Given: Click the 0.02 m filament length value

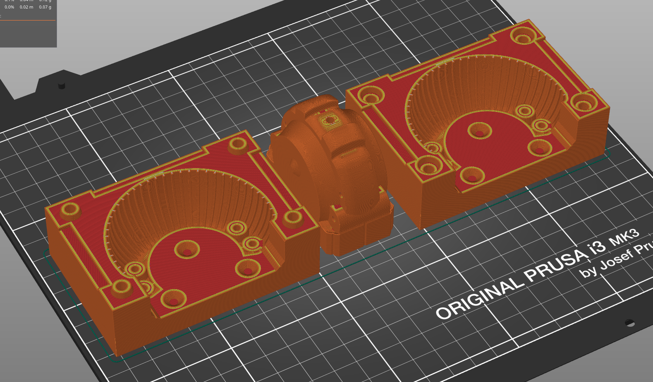Looking at the screenshot, I should pyautogui.click(x=26, y=7).
